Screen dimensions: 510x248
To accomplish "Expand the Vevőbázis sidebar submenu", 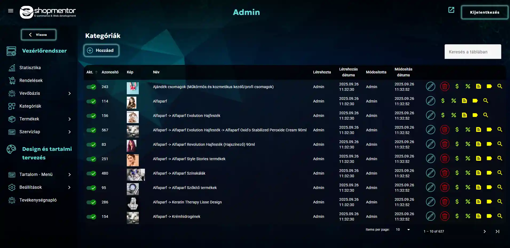I will 69,93.
